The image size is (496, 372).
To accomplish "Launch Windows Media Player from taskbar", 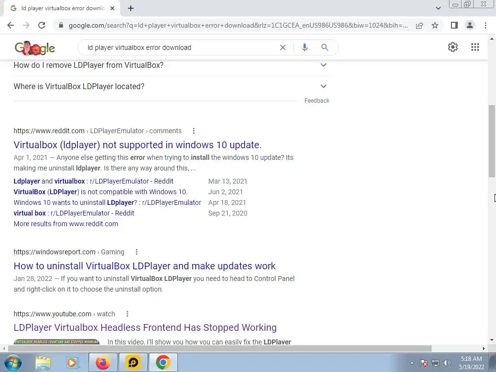I will [72, 362].
